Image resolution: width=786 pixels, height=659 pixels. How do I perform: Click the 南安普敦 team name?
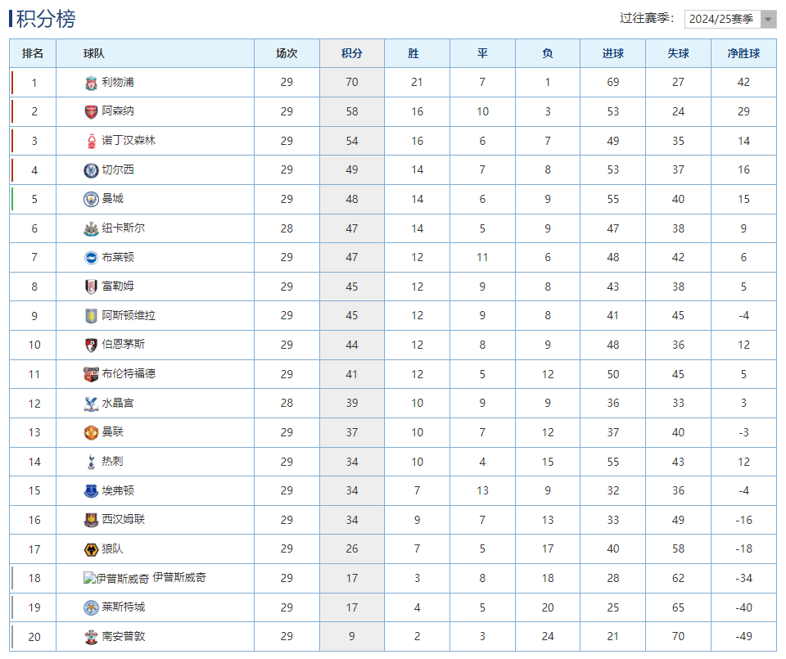pyautogui.click(x=124, y=636)
